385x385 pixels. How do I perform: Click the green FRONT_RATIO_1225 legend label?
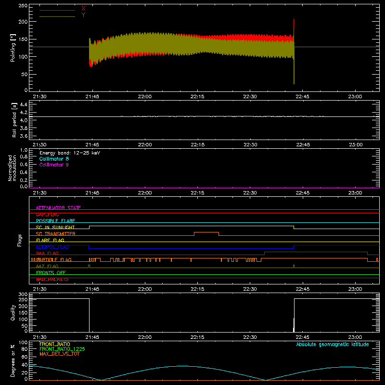63,349
